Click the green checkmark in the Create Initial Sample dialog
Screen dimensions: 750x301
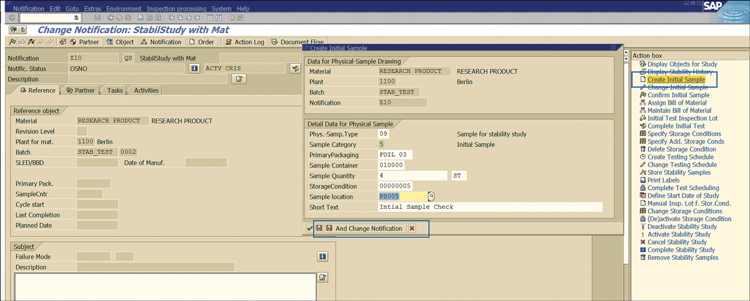[310, 229]
